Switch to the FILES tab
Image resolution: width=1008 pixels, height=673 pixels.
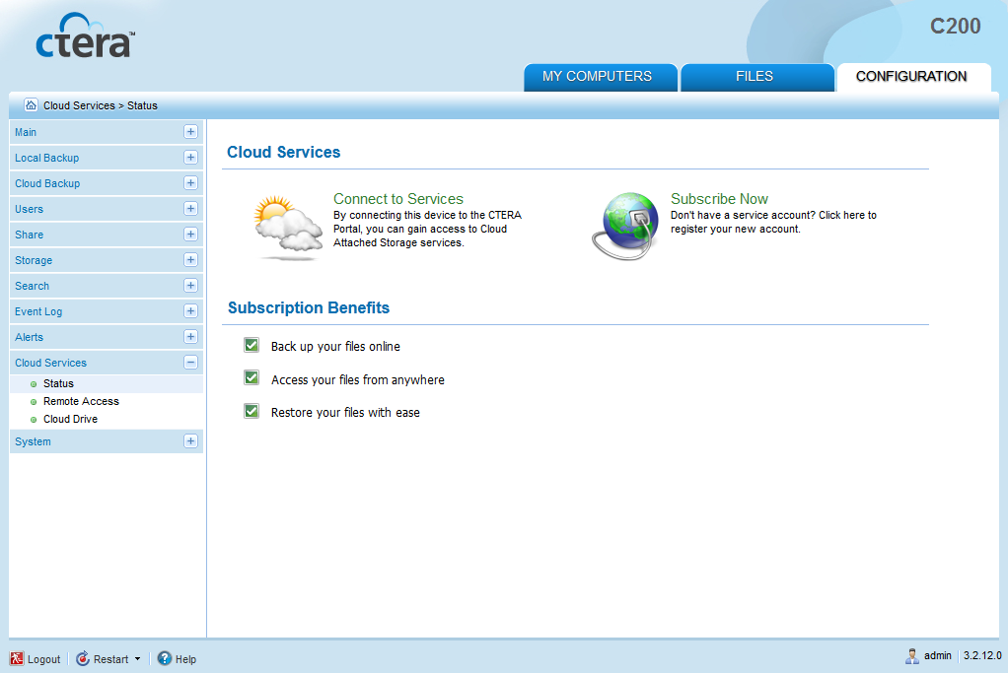[x=756, y=77]
